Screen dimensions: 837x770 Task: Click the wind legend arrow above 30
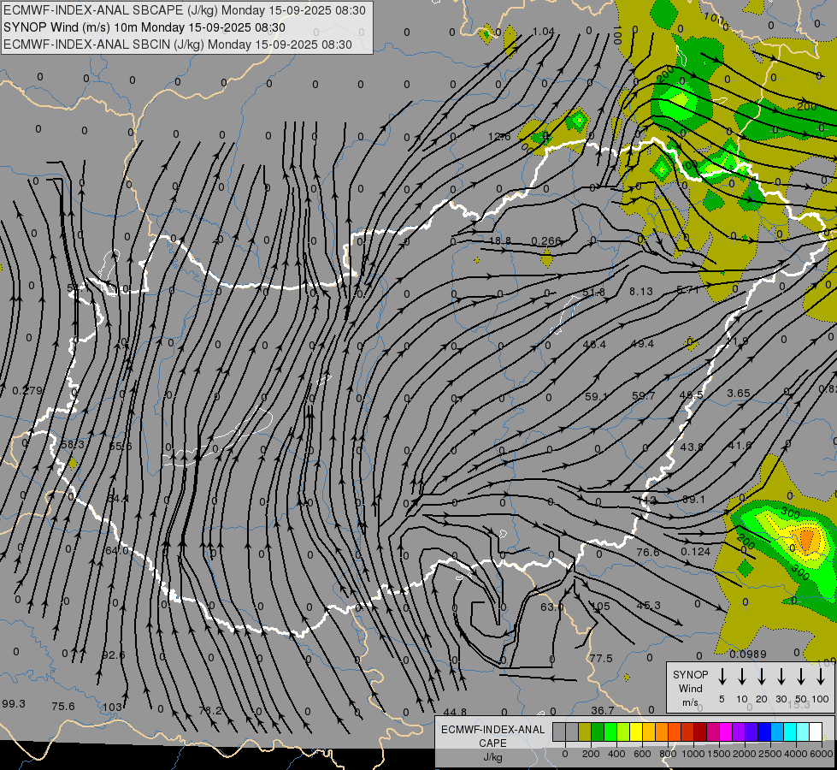tap(781, 676)
